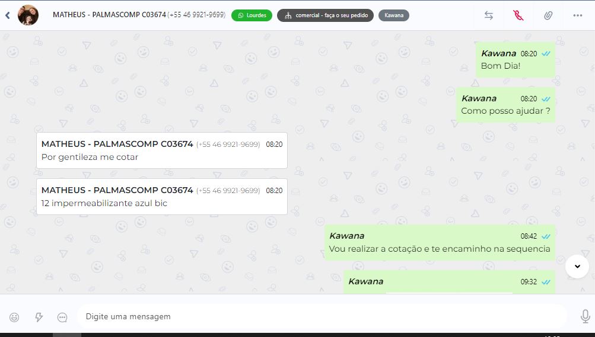Open the three-dot more options menu
595x337 pixels.
tap(578, 15)
